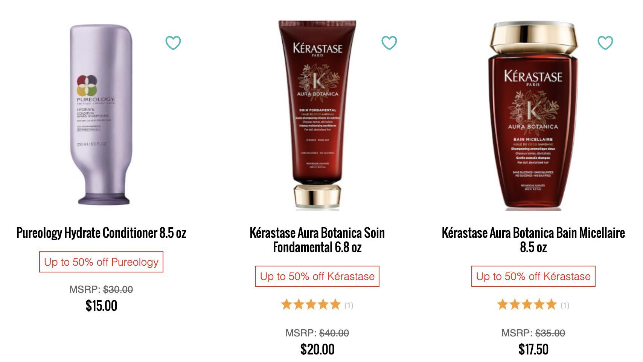Image resolution: width=643 pixels, height=362 pixels.
Task: Open Kérastase Soin Fondamental tube image
Action: [317, 115]
